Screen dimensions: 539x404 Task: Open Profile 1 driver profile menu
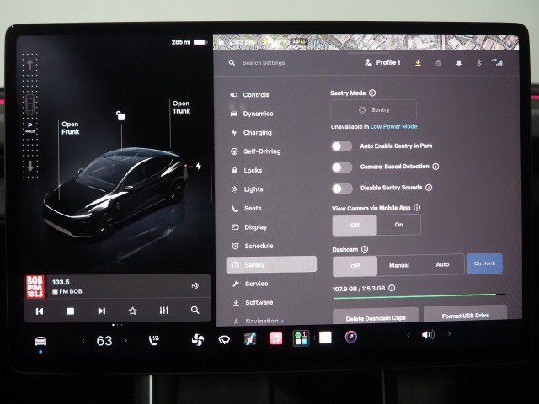(382, 62)
